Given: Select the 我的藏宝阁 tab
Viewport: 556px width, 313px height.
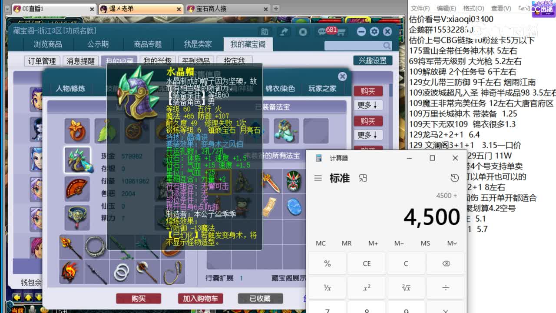Looking at the screenshot, I should [248, 44].
